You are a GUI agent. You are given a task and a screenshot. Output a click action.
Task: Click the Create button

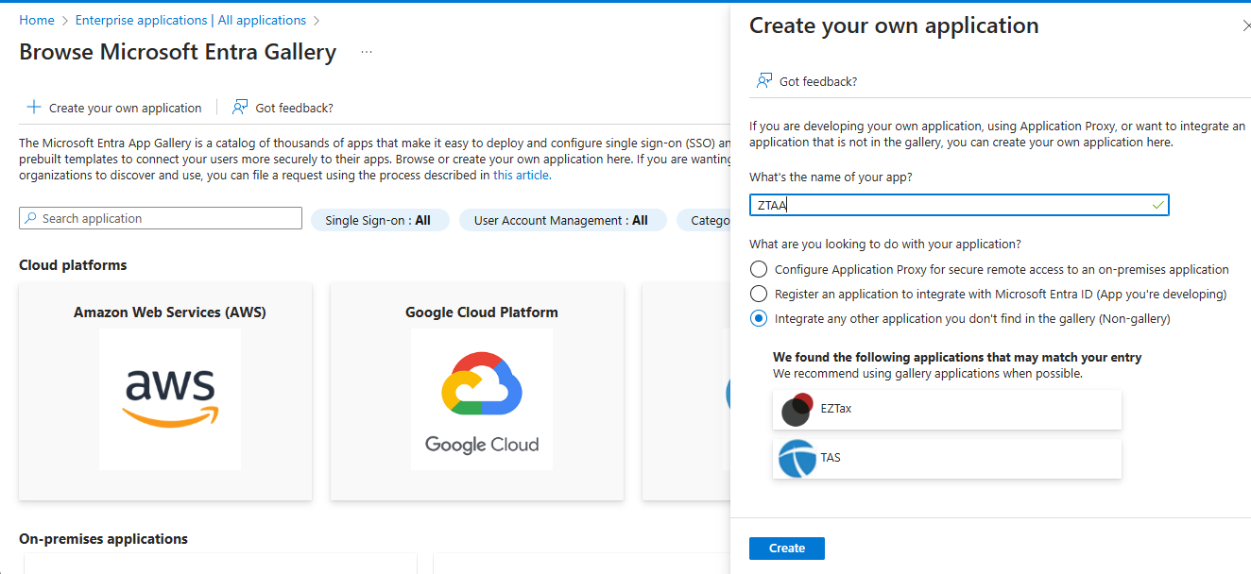[x=787, y=549]
